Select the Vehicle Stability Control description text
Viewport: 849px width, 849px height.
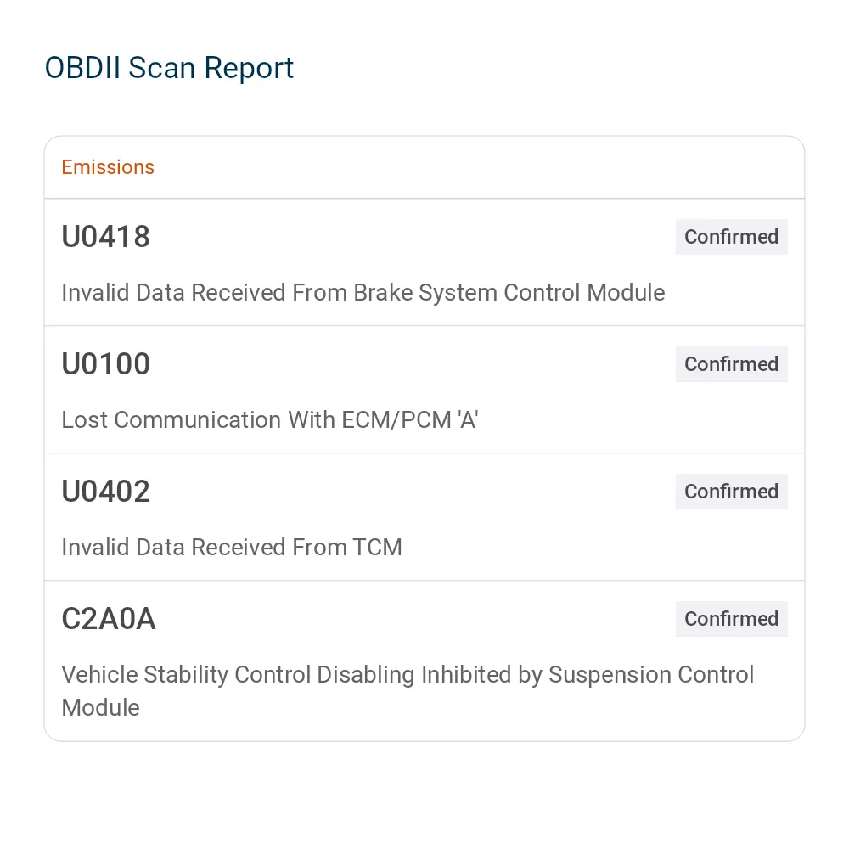[x=408, y=691]
